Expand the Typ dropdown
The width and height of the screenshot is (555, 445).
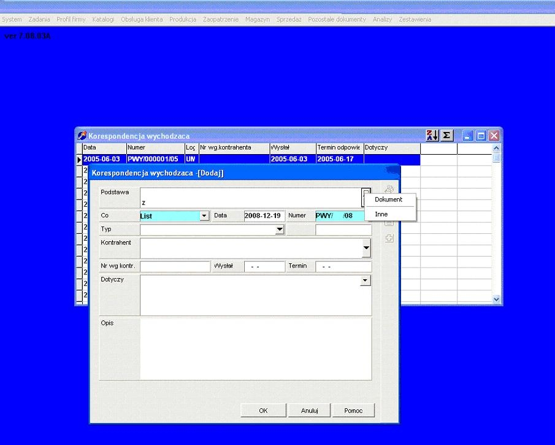[x=280, y=230]
